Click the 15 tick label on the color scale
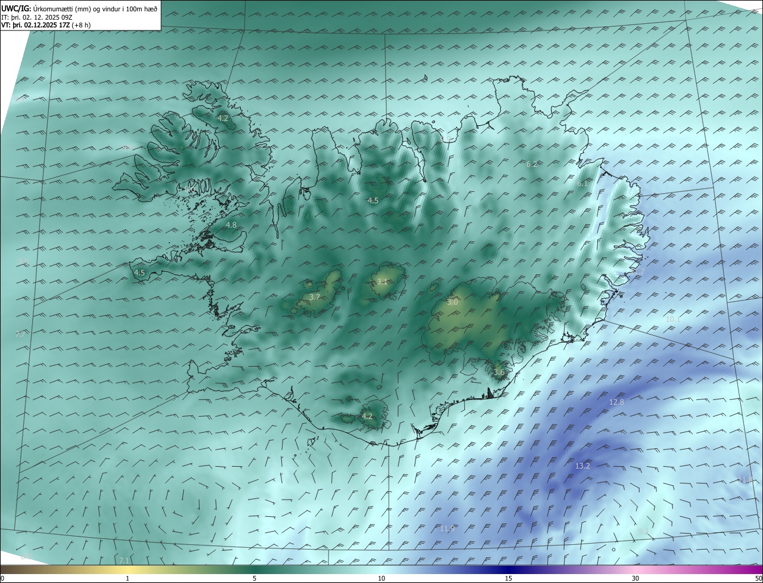This screenshot has width=763, height=583. 508,578
